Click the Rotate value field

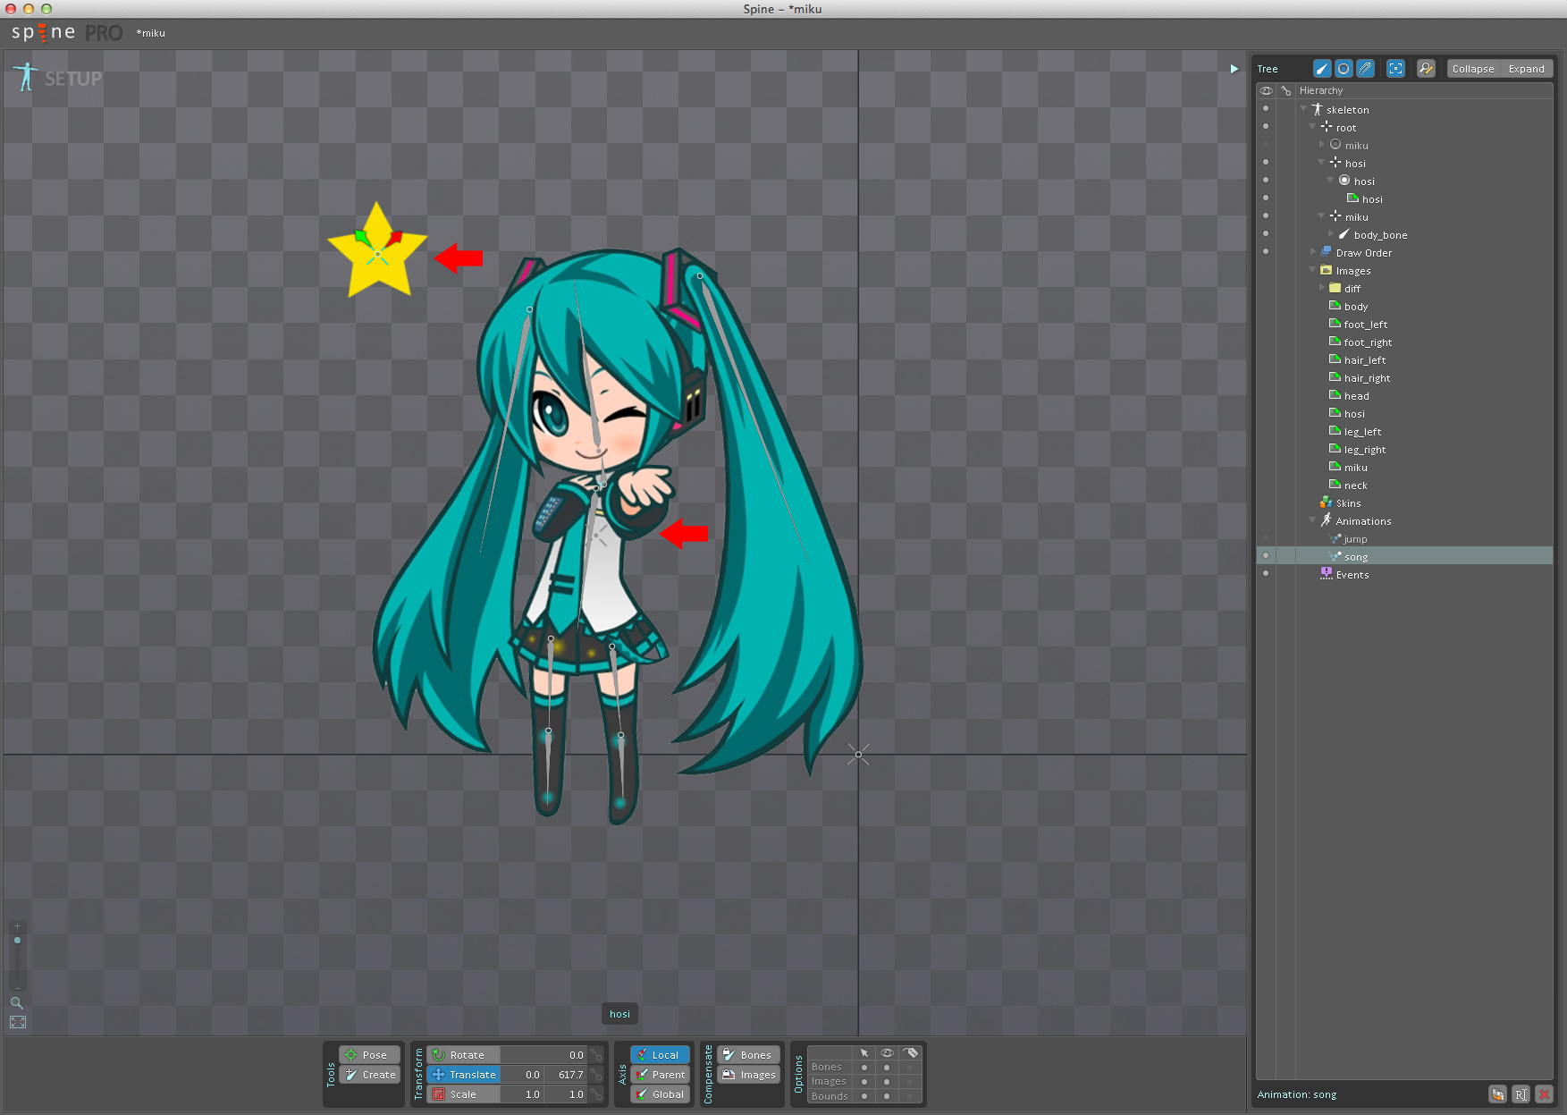[543, 1055]
